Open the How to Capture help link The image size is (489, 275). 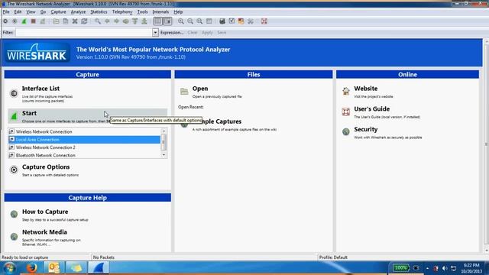click(x=45, y=212)
